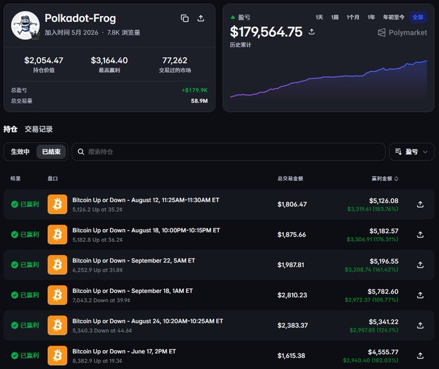Select the 1周 time range
The image size is (439, 369).
click(334, 17)
